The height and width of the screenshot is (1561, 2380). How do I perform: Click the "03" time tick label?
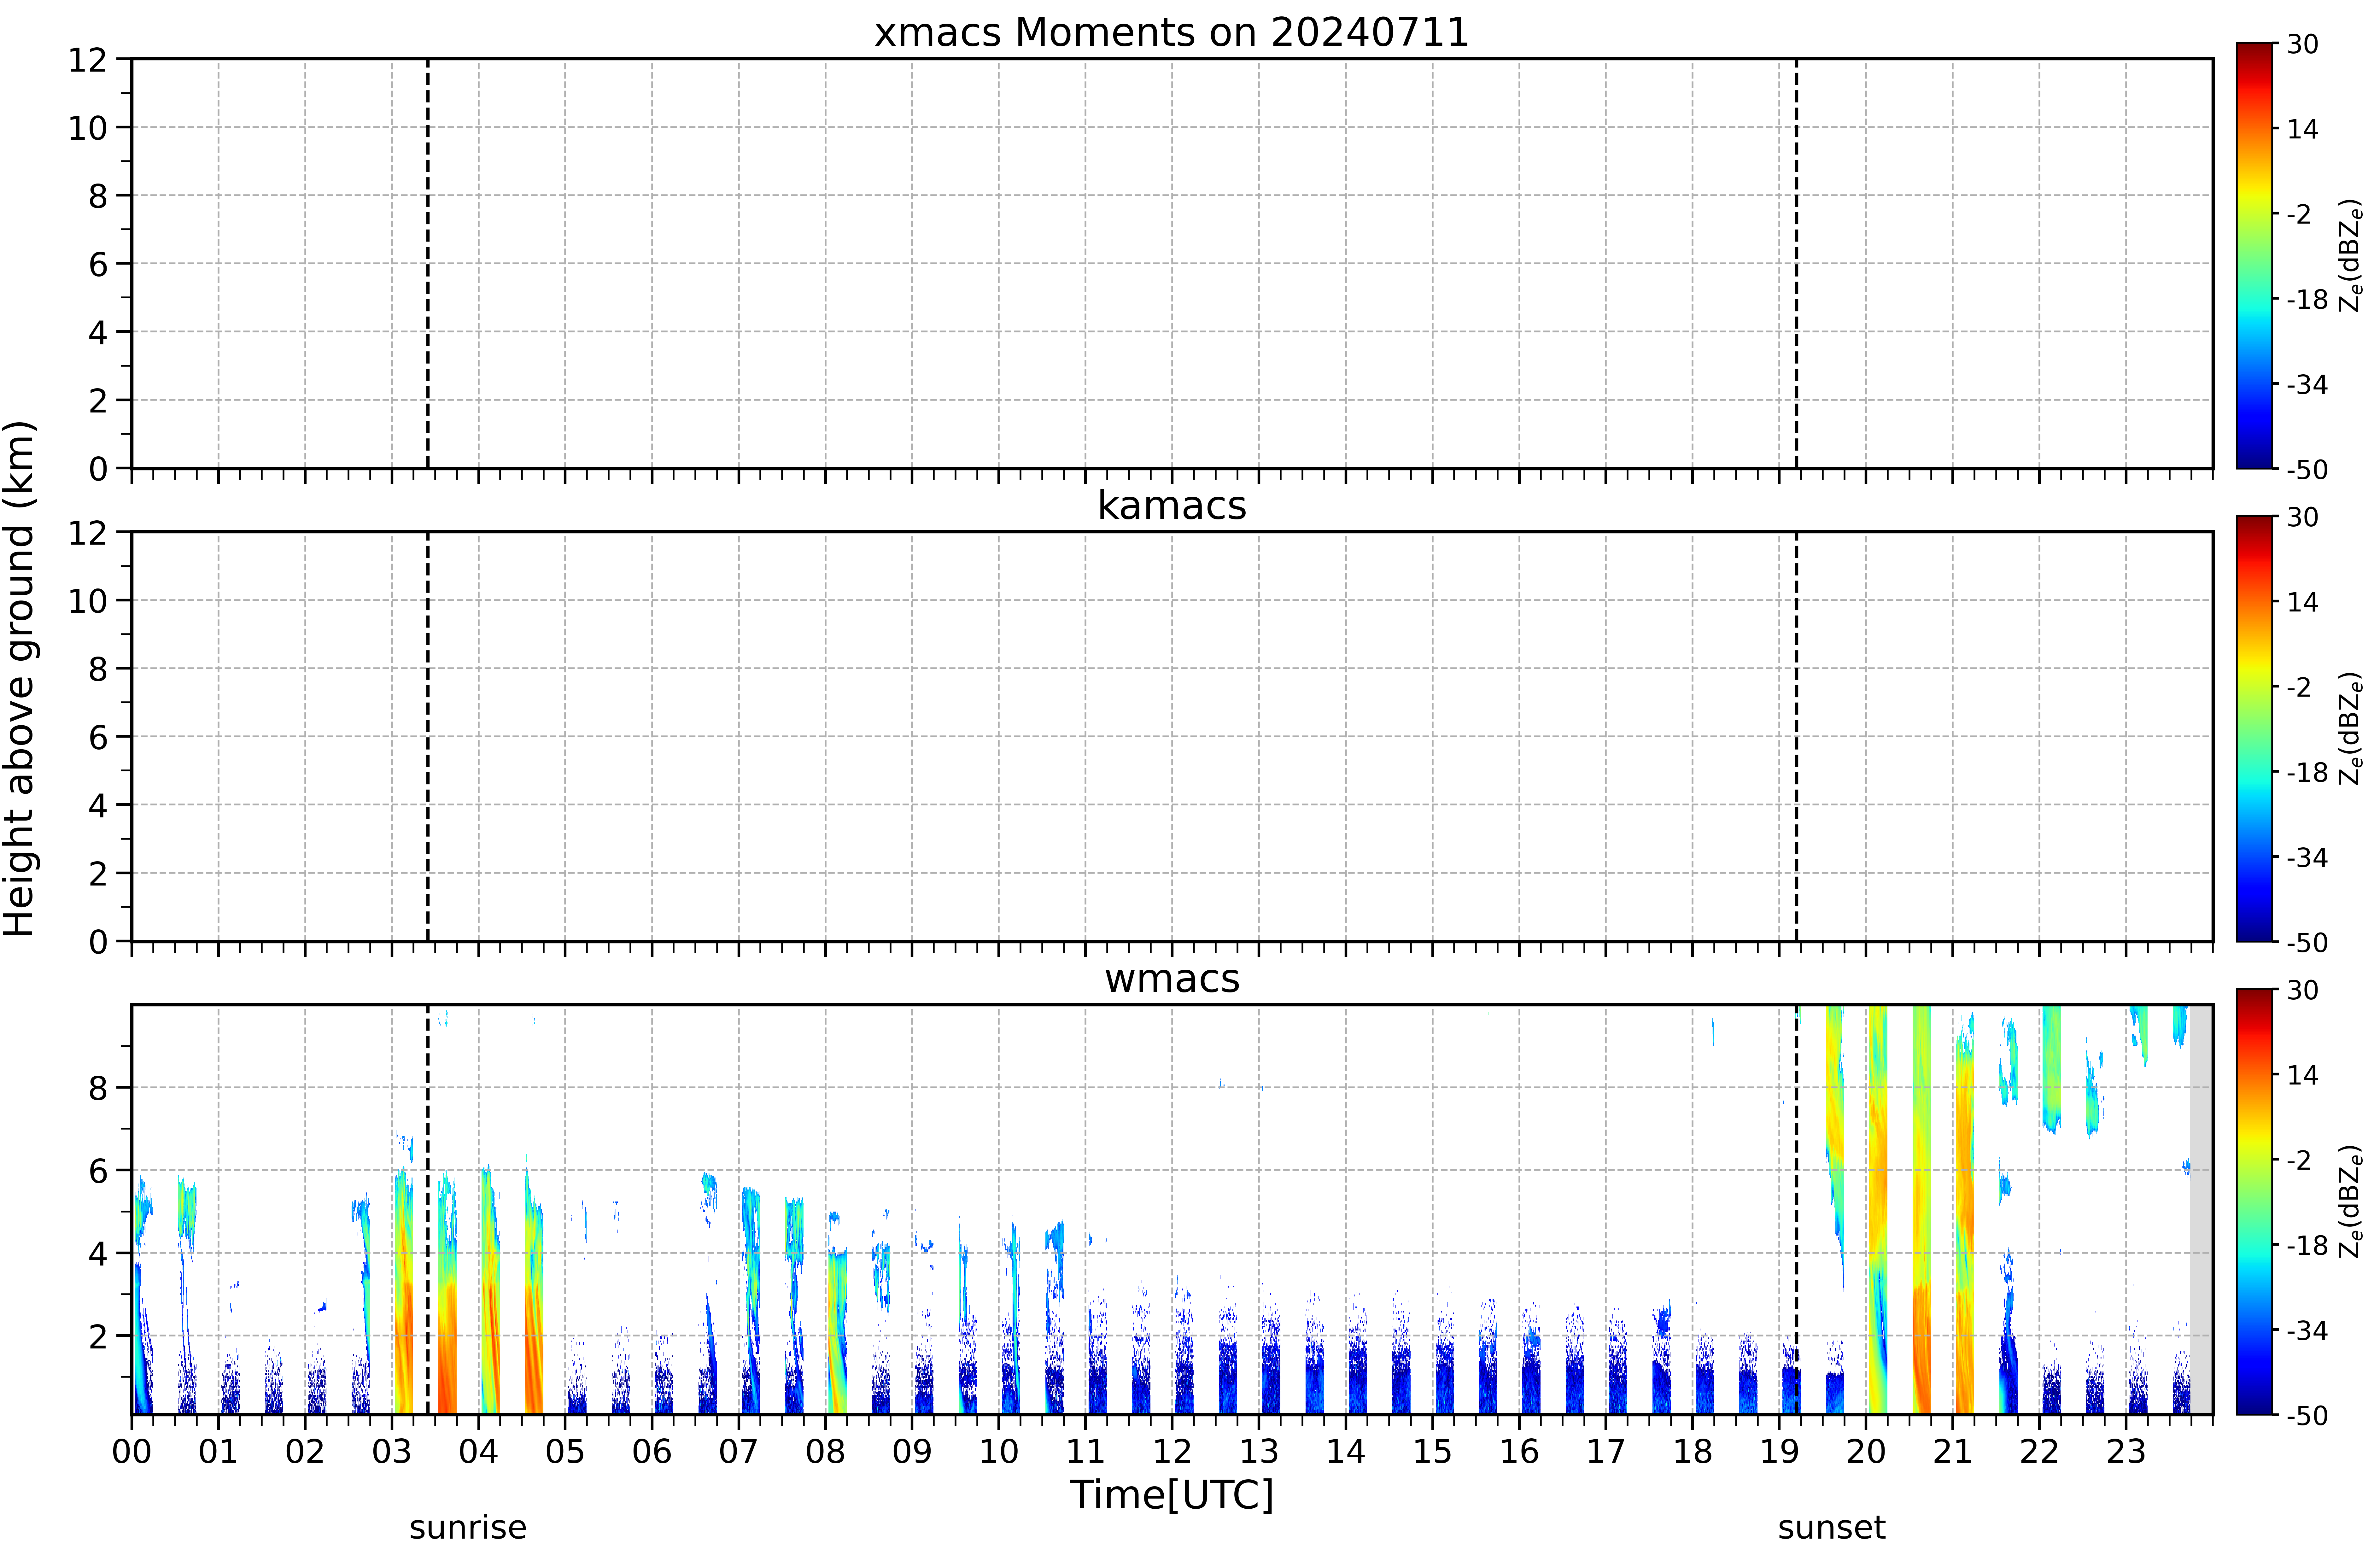point(392,1451)
